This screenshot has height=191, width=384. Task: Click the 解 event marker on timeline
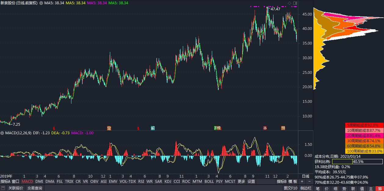point(153,128)
